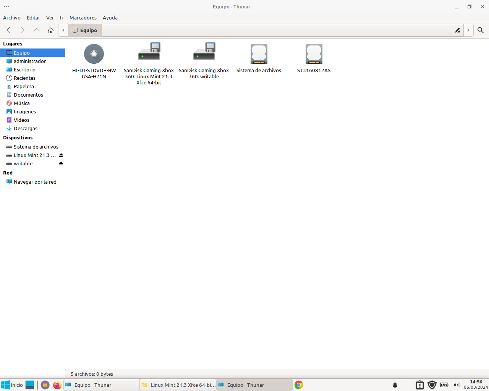Viewport: 489px width, 391px height.
Task: Open Recientes in the sidebar
Action: 32,78
